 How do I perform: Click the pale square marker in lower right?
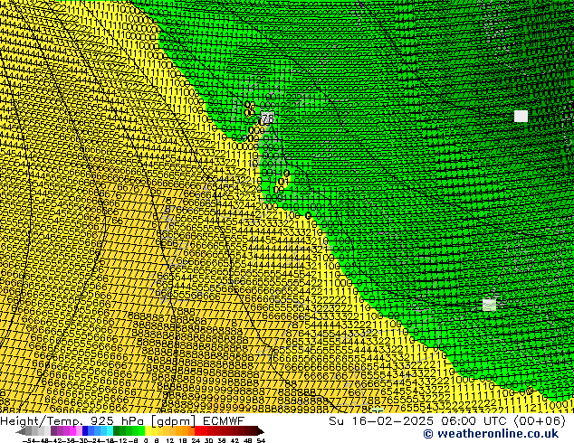(489, 305)
